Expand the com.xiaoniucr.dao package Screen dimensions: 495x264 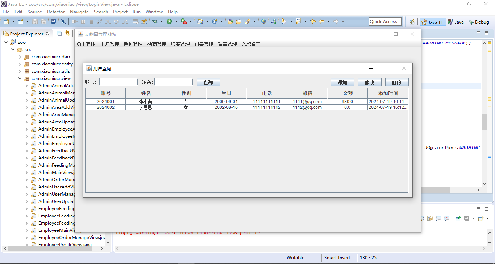click(x=20, y=57)
